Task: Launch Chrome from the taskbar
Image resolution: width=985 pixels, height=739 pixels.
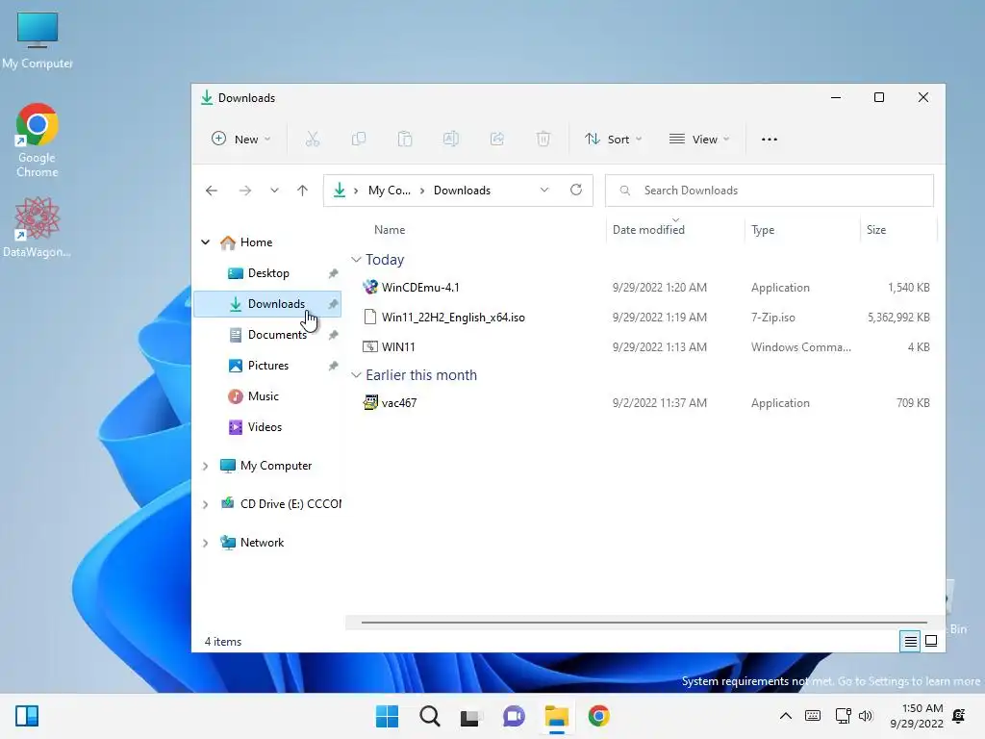Action: point(598,716)
